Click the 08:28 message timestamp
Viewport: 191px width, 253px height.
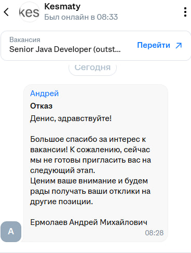[154, 233]
